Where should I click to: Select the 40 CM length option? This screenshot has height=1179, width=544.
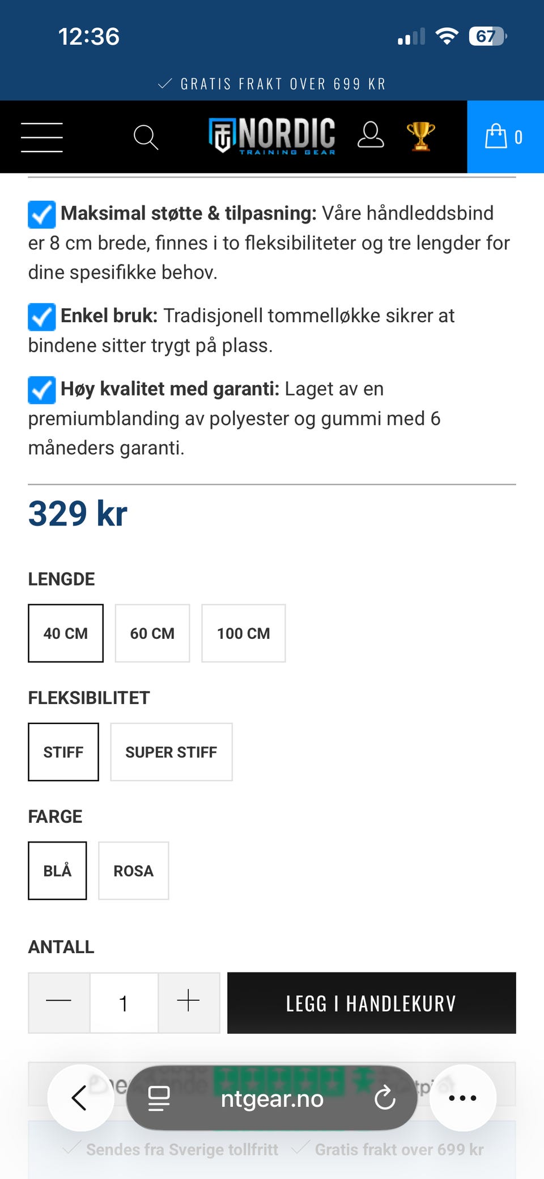pyautogui.click(x=66, y=633)
